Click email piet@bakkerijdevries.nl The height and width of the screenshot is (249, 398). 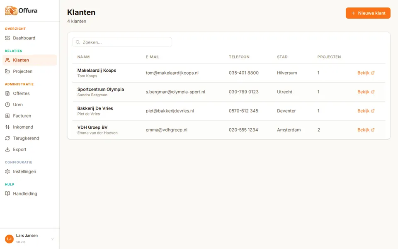170,111
